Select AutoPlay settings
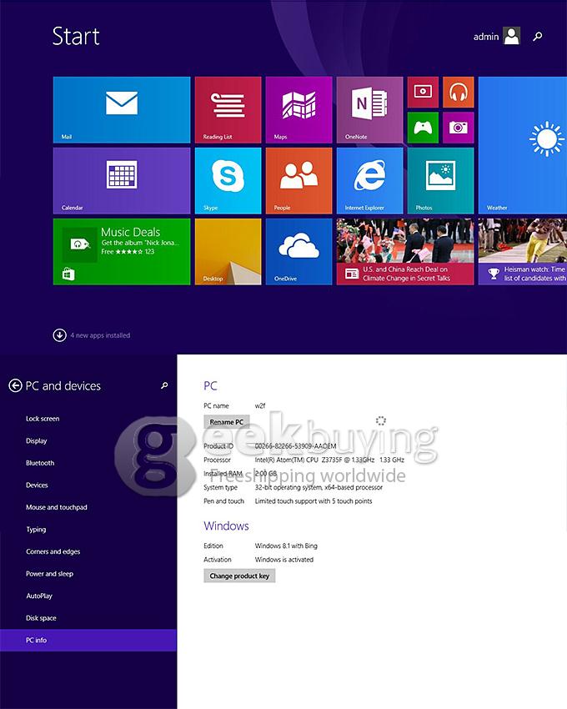567x709 pixels. pyautogui.click(x=39, y=596)
